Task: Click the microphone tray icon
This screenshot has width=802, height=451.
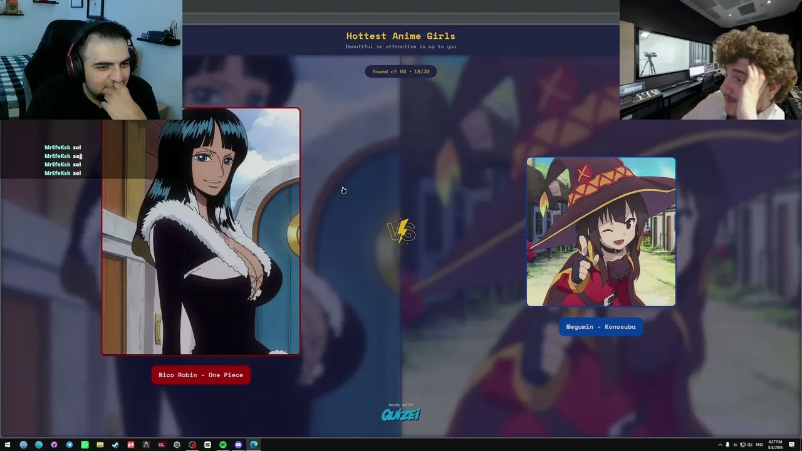Action: (727, 445)
